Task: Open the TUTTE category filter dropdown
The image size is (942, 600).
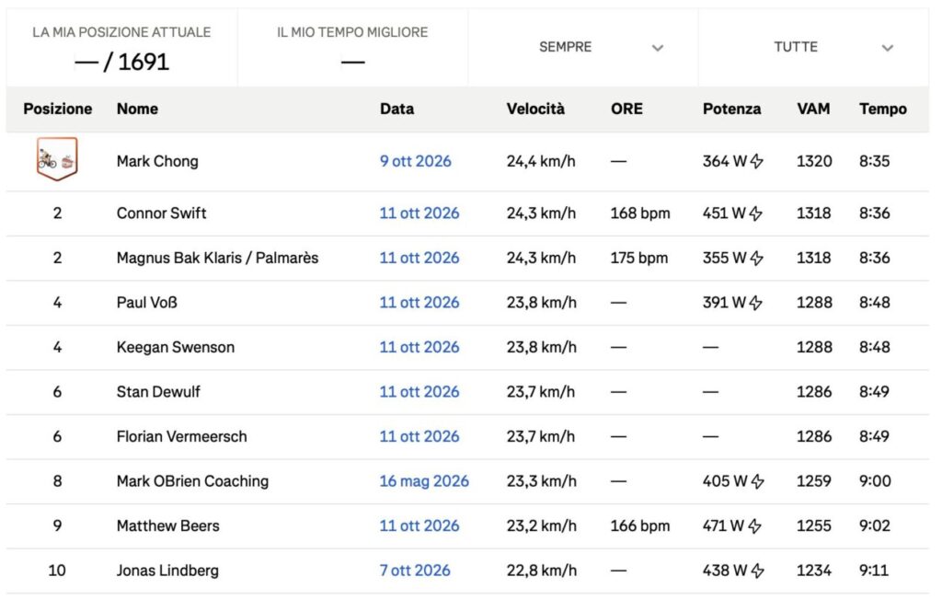Action: tap(813, 47)
